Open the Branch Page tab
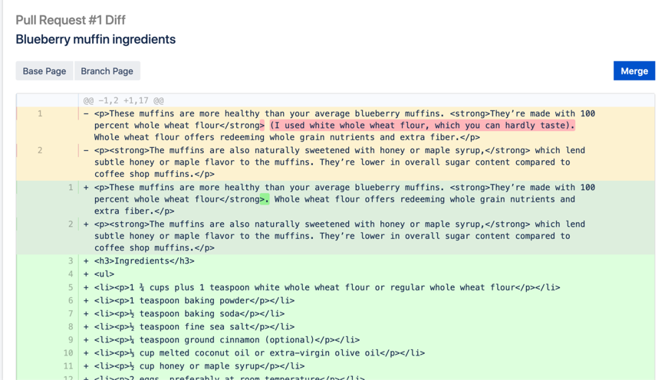The image size is (668, 380). (107, 71)
